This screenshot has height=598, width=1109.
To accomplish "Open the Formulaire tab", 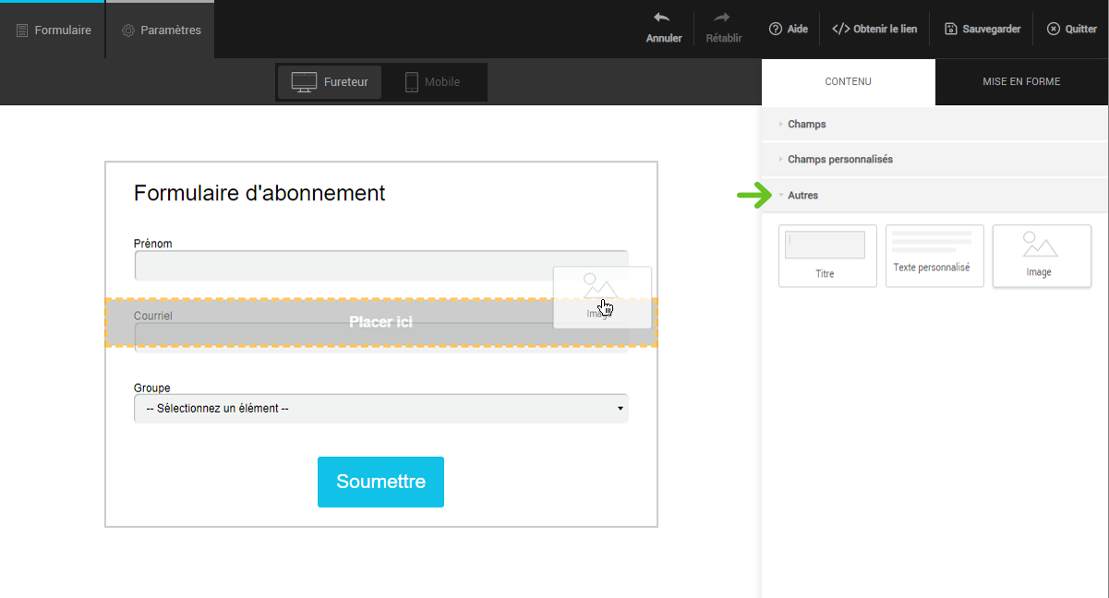I will point(54,30).
